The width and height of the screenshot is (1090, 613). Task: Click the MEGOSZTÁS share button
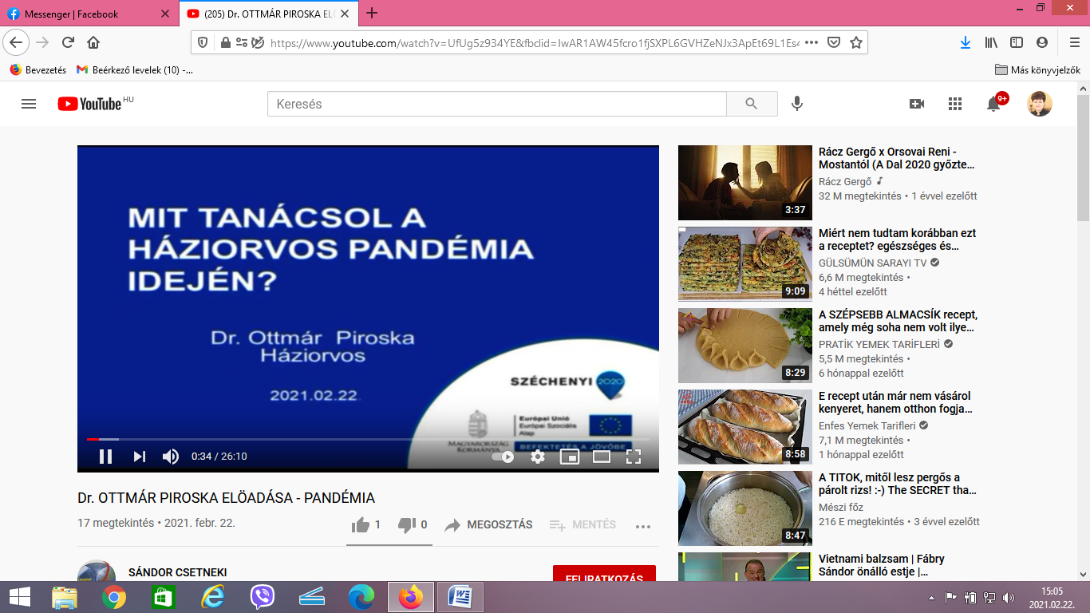click(488, 524)
